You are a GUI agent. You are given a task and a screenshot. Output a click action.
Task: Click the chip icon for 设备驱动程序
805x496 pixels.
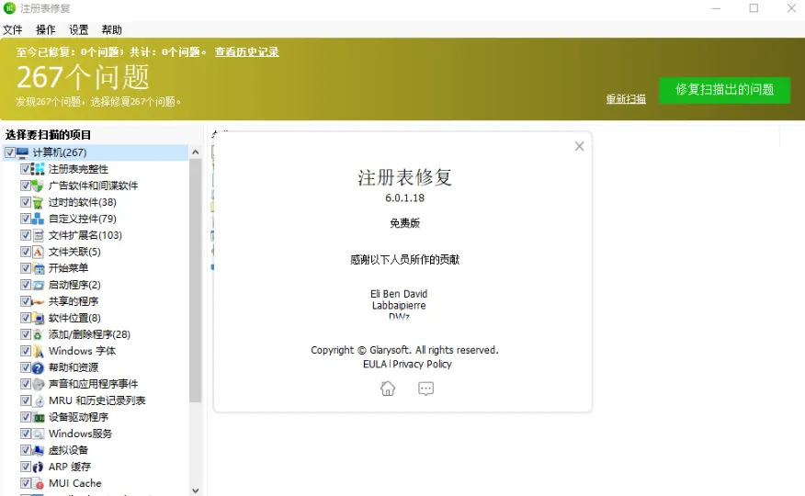pyautogui.click(x=38, y=417)
